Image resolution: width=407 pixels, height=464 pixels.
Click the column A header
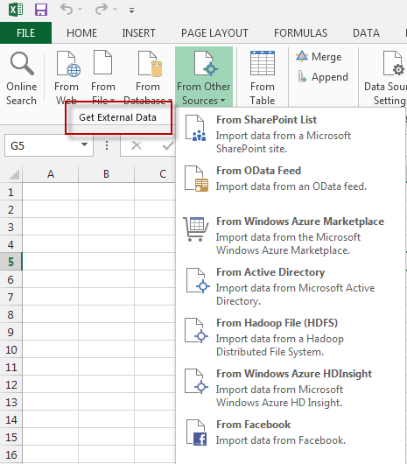pyautogui.click(x=51, y=173)
